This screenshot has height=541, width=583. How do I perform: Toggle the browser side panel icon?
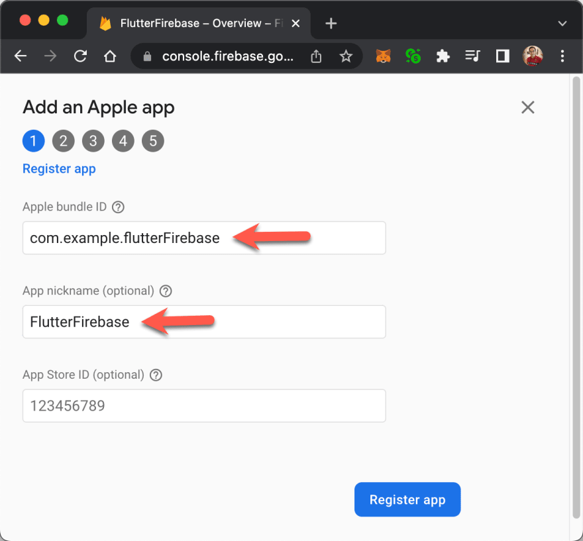click(502, 56)
